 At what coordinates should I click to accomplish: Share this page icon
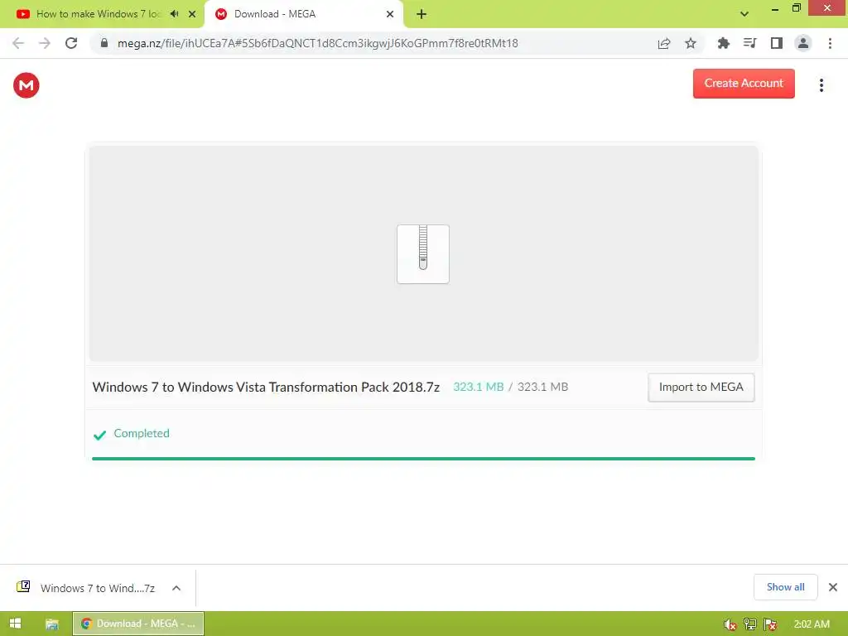664,43
